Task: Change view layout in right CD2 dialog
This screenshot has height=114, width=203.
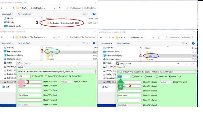Action: (183, 43)
